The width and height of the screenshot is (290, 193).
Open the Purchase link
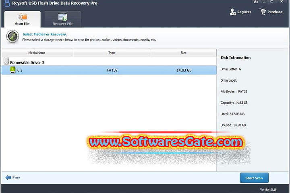click(271, 12)
